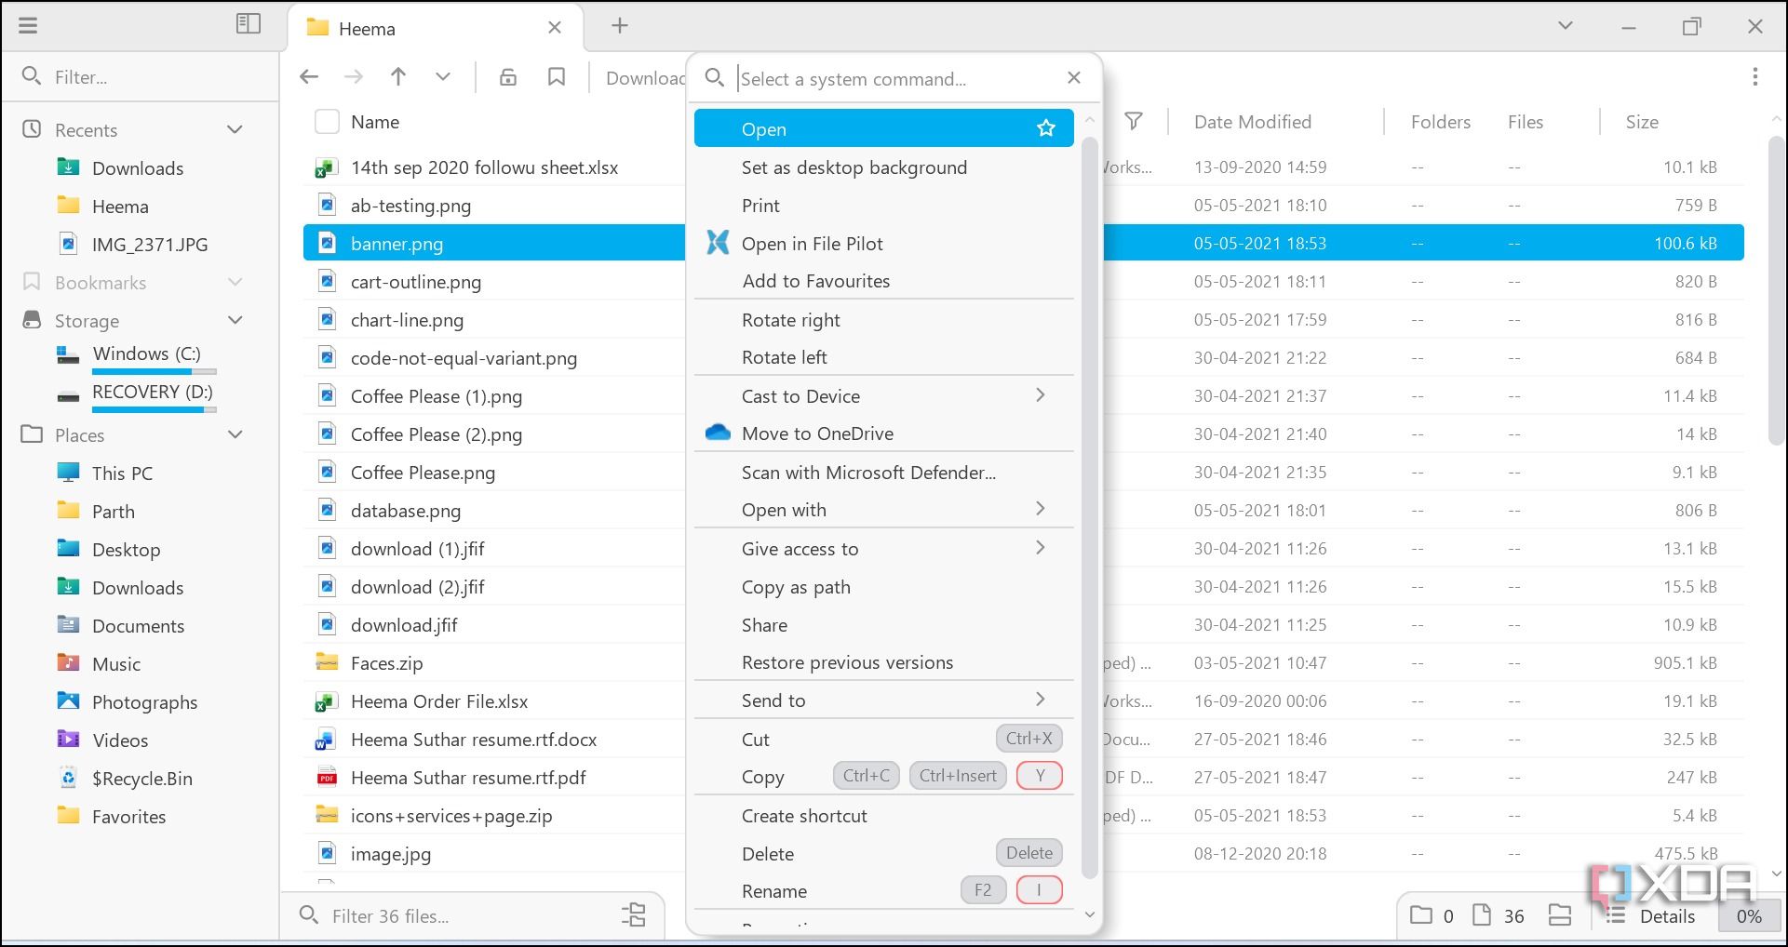Open a new tab with plus
This screenshot has width=1788, height=947.
(x=620, y=26)
